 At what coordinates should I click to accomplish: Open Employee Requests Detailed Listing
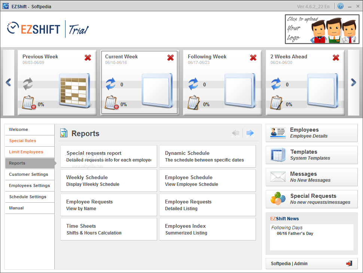207,205
